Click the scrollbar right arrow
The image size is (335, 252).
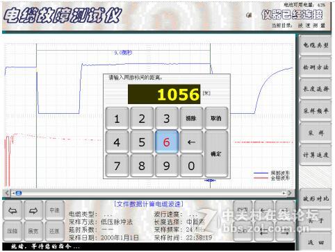coord(290,193)
